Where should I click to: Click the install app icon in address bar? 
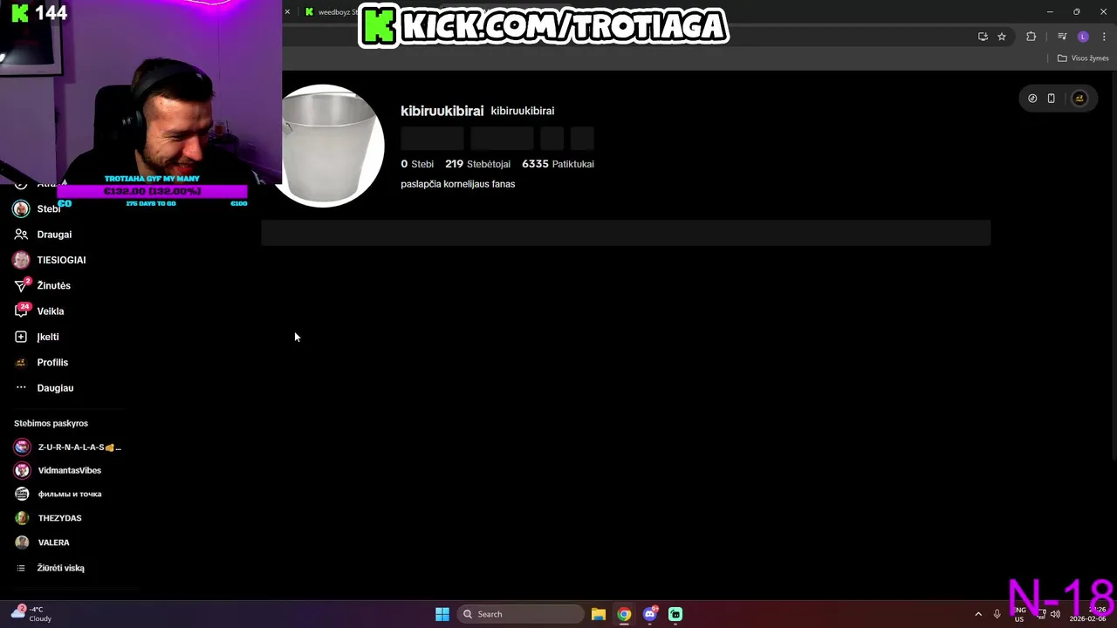983,37
